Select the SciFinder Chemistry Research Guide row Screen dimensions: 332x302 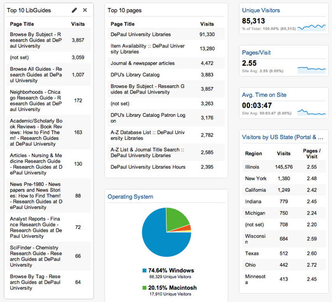tap(49, 256)
